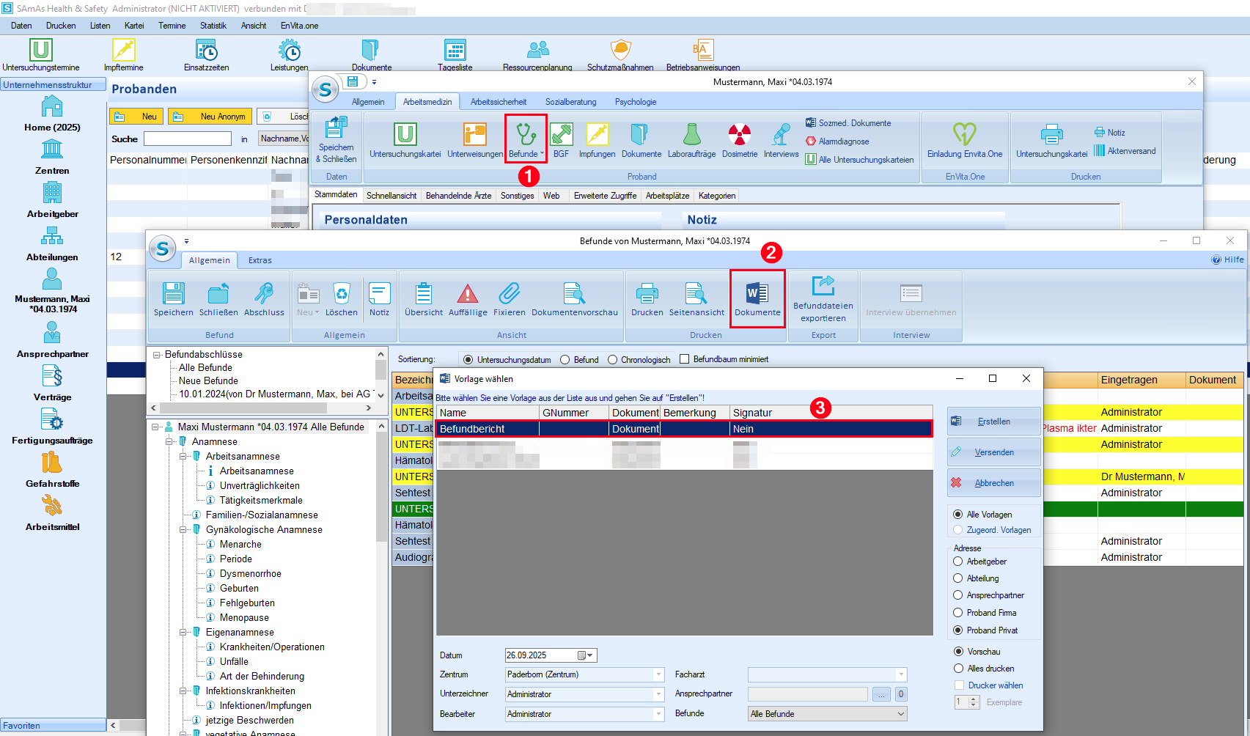
Task: Open Impfungen in Mustermann ribbon
Action: point(597,139)
